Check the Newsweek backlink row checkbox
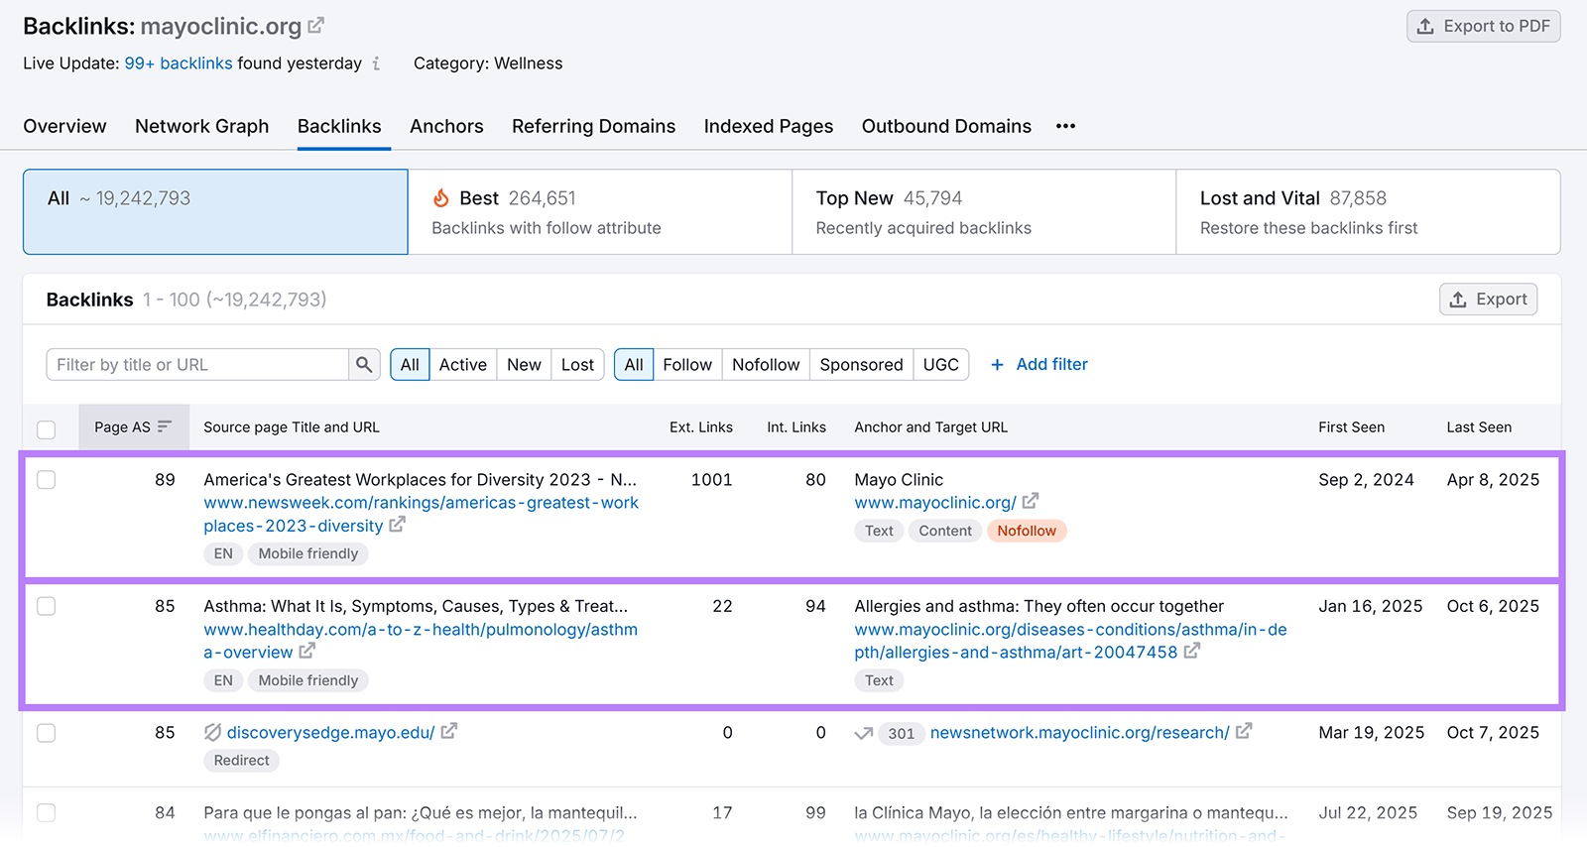Image resolution: width=1587 pixels, height=847 pixels. click(x=47, y=480)
